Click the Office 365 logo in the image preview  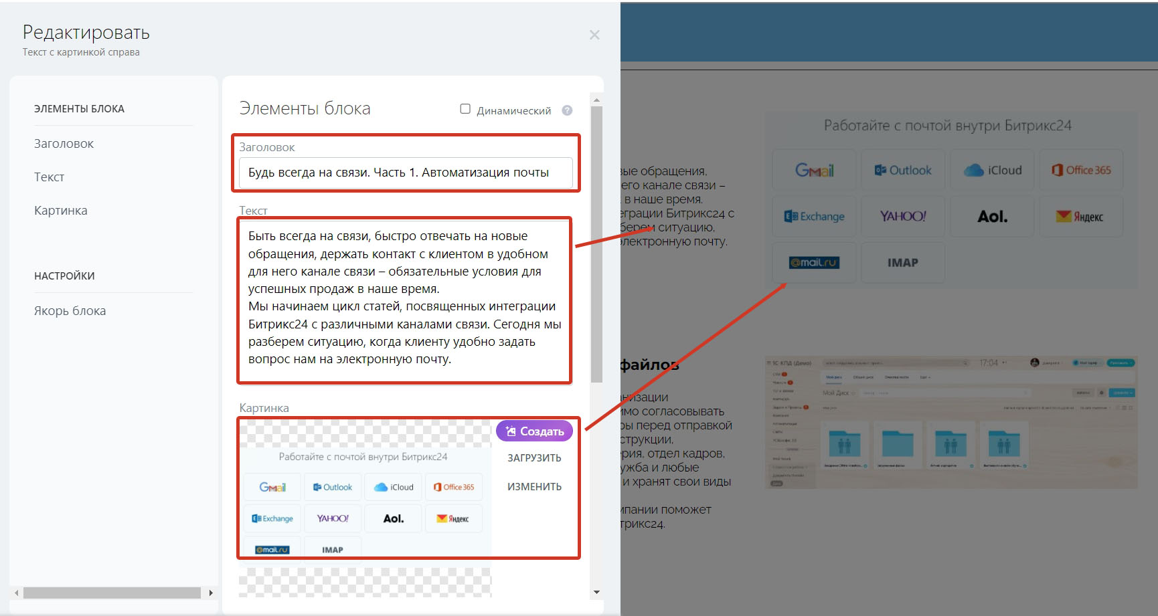[454, 487]
